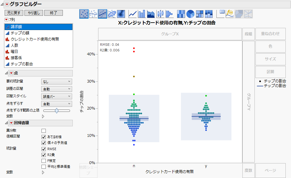Click the 区間 drop zone
Image resolution: width=291 pixels, height=178 pixels.
[x=270, y=72]
